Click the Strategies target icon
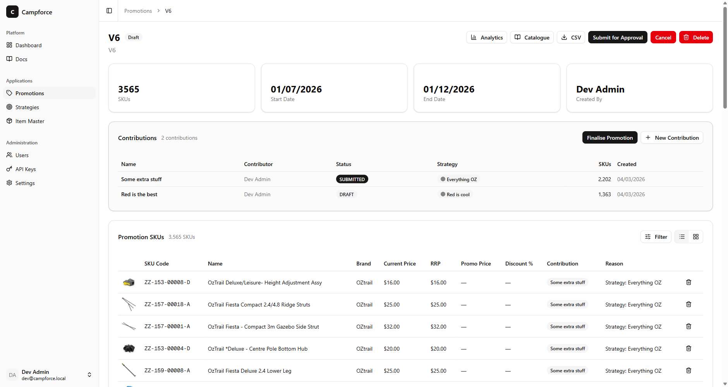728x387 pixels. (x=9, y=107)
